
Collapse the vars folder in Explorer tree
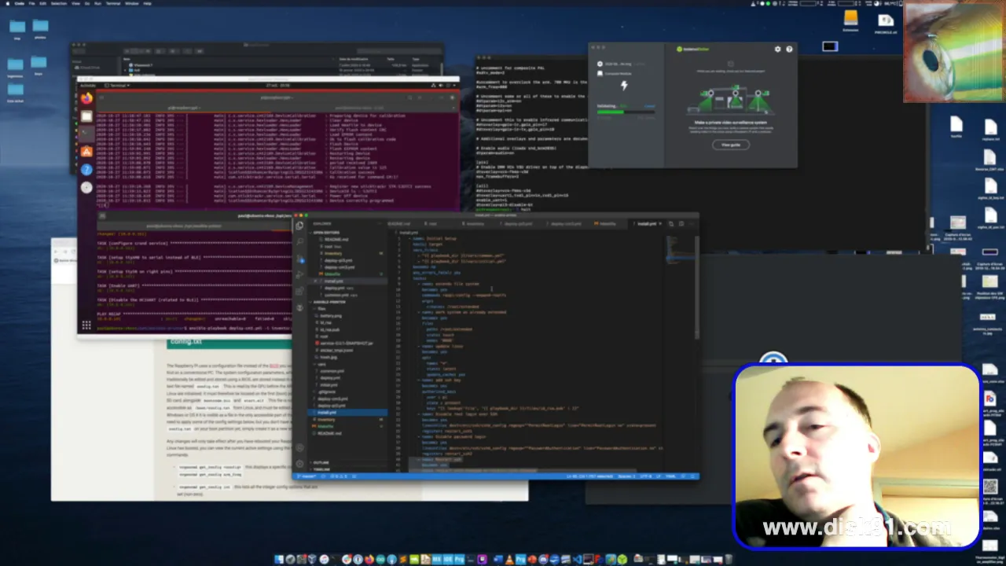coord(321,364)
